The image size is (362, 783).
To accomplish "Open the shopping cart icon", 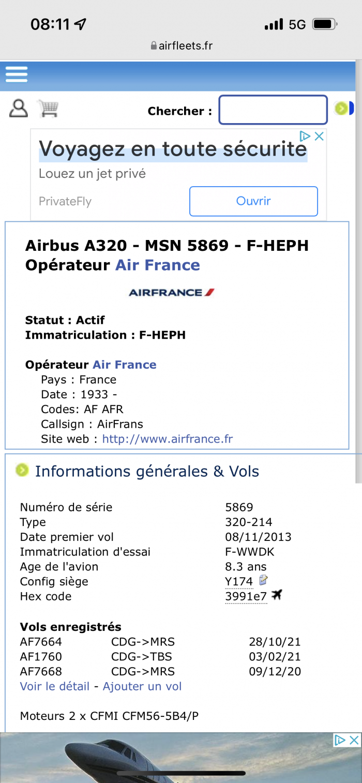I will [48, 108].
